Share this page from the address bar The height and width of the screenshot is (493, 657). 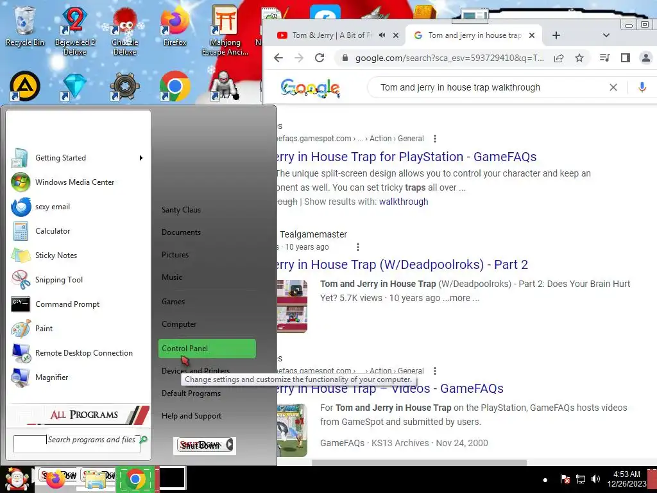tap(559, 58)
